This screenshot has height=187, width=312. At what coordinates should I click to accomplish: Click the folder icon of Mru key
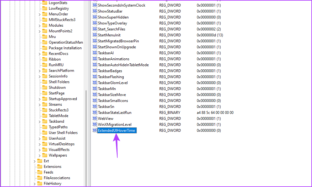[x=45, y=37]
